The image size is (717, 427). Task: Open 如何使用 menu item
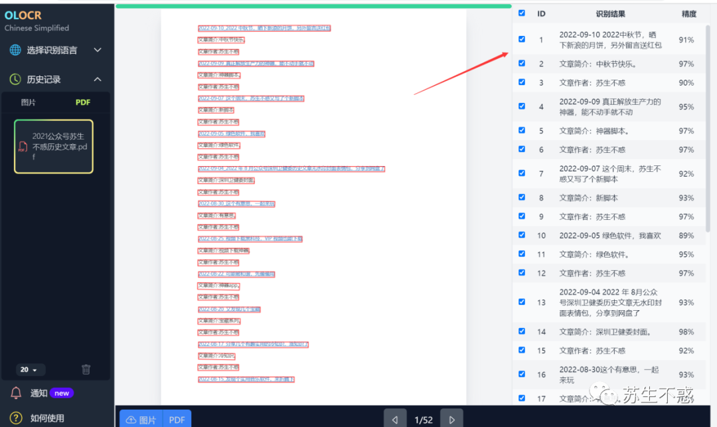tap(47, 418)
